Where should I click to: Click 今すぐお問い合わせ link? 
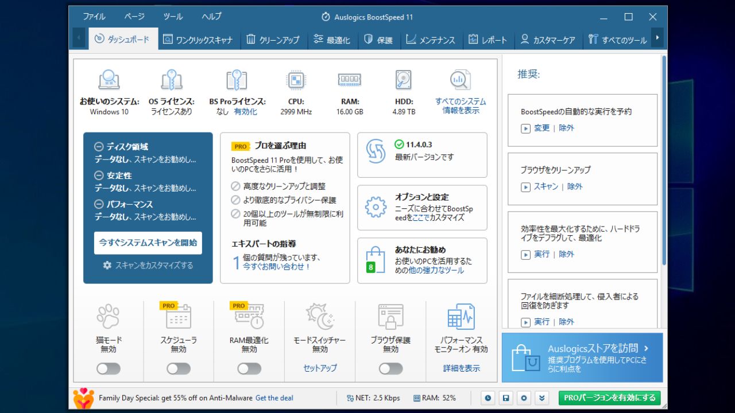(x=277, y=267)
